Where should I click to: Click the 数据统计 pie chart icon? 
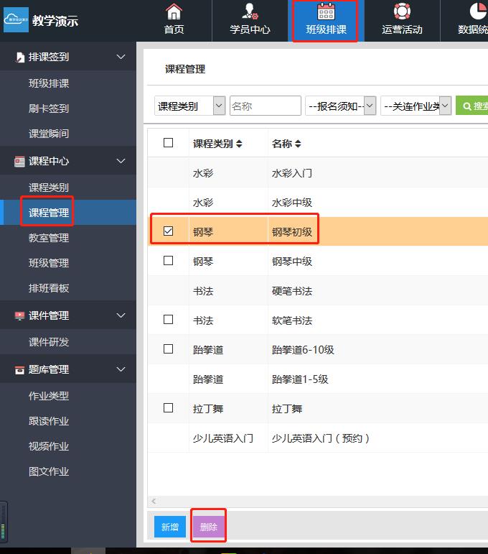pyautogui.click(x=477, y=11)
